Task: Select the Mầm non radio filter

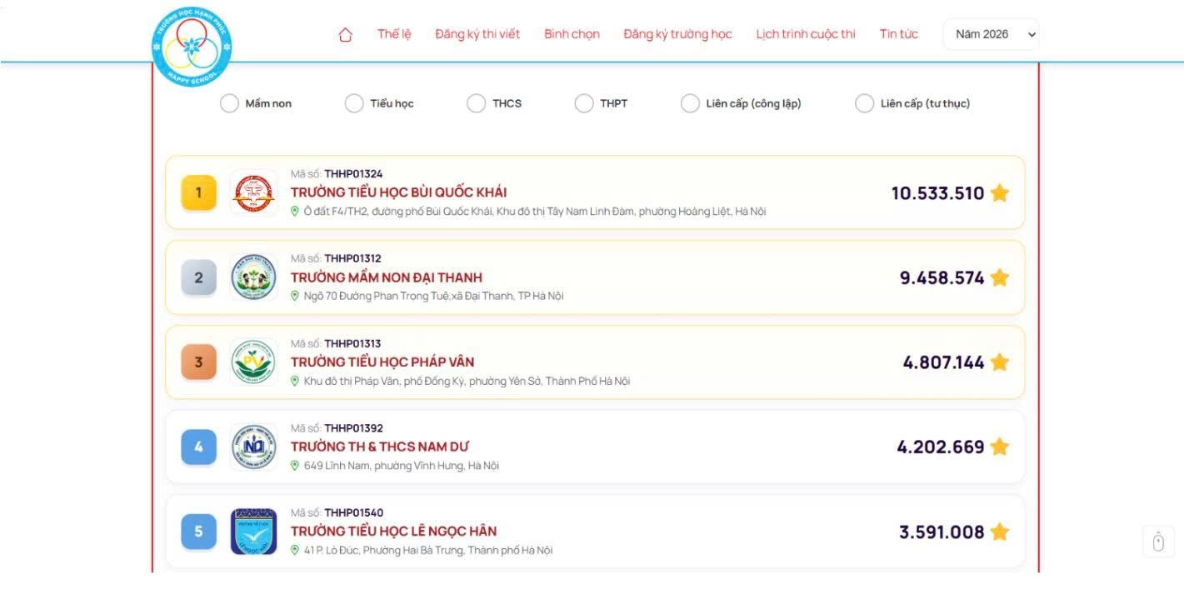Action: click(229, 103)
